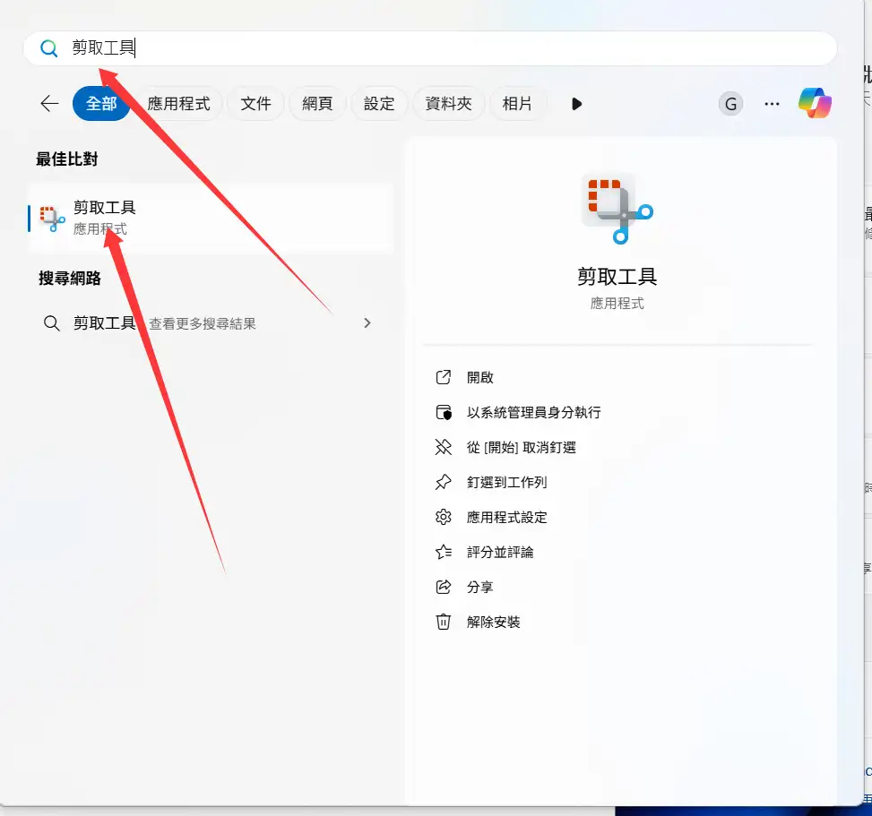
Task: Click the admin shield icon
Action: click(x=444, y=412)
